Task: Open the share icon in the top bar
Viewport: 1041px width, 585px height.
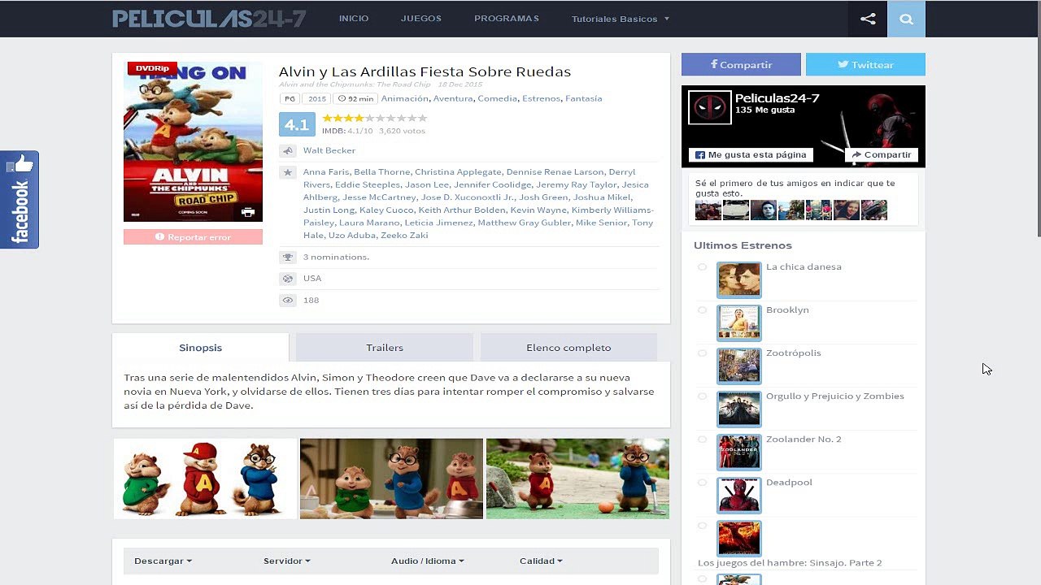Action: [x=868, y=19]
